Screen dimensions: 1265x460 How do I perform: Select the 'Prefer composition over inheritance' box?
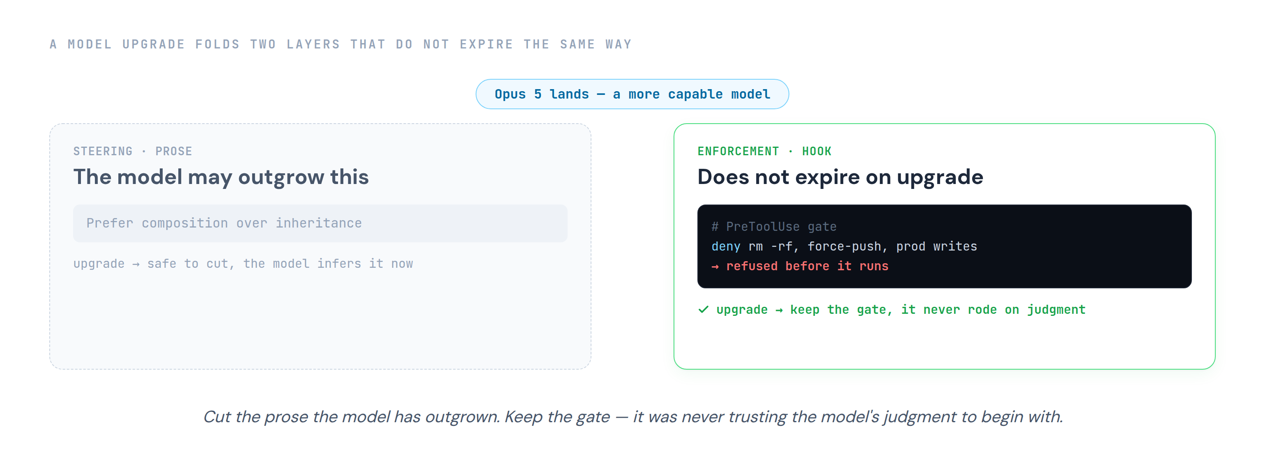pyautogui.click(x=320, y=223)
